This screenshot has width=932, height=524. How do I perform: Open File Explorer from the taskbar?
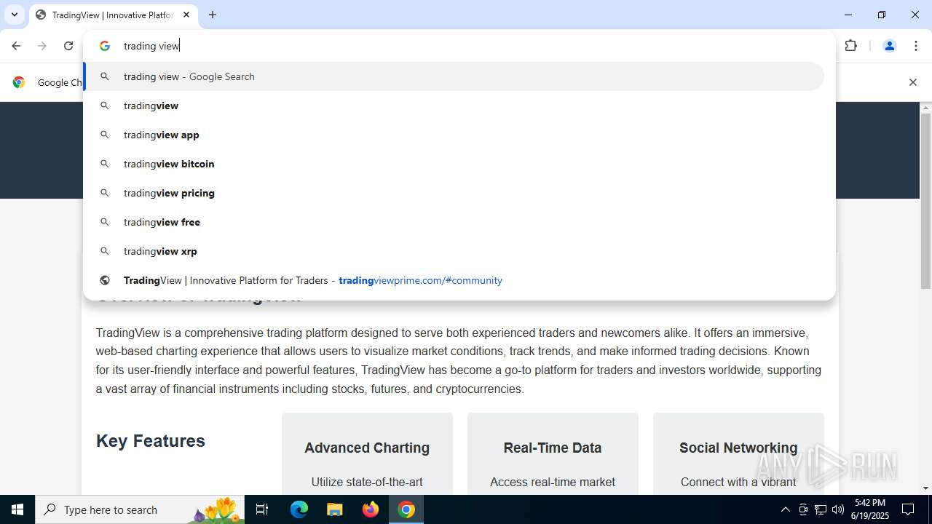point(334,509)
